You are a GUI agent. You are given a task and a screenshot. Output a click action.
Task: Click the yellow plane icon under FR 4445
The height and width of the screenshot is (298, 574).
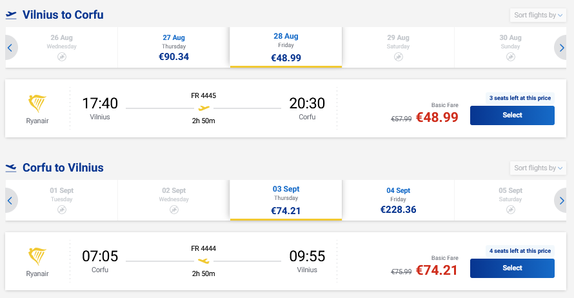click(x=204, y=108)
